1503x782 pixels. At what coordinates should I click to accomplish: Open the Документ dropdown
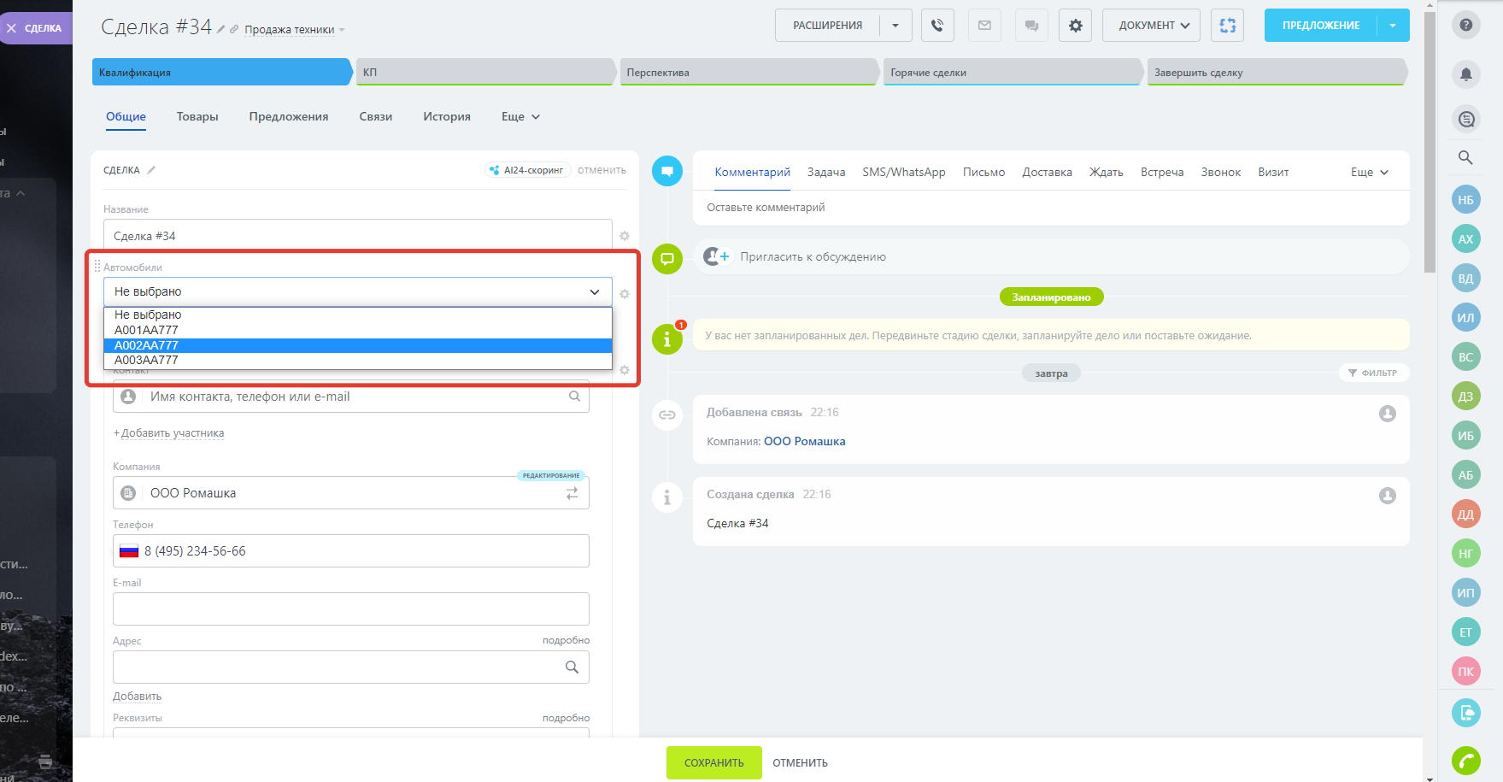[1151, 26]
